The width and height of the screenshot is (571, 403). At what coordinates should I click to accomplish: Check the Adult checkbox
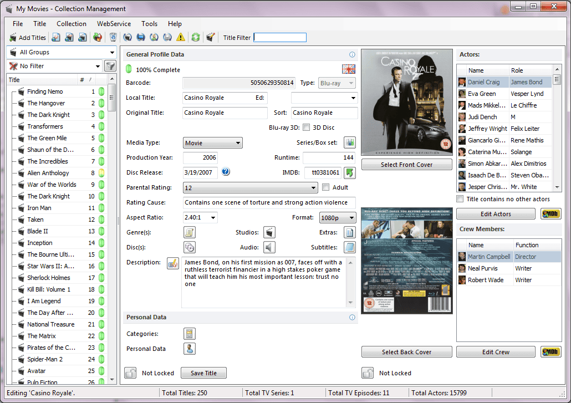(326, 187)
